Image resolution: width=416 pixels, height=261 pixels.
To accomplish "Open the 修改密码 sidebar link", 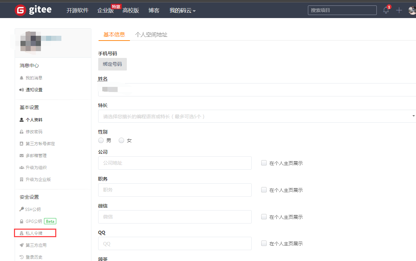I will [x=34, y=132].
